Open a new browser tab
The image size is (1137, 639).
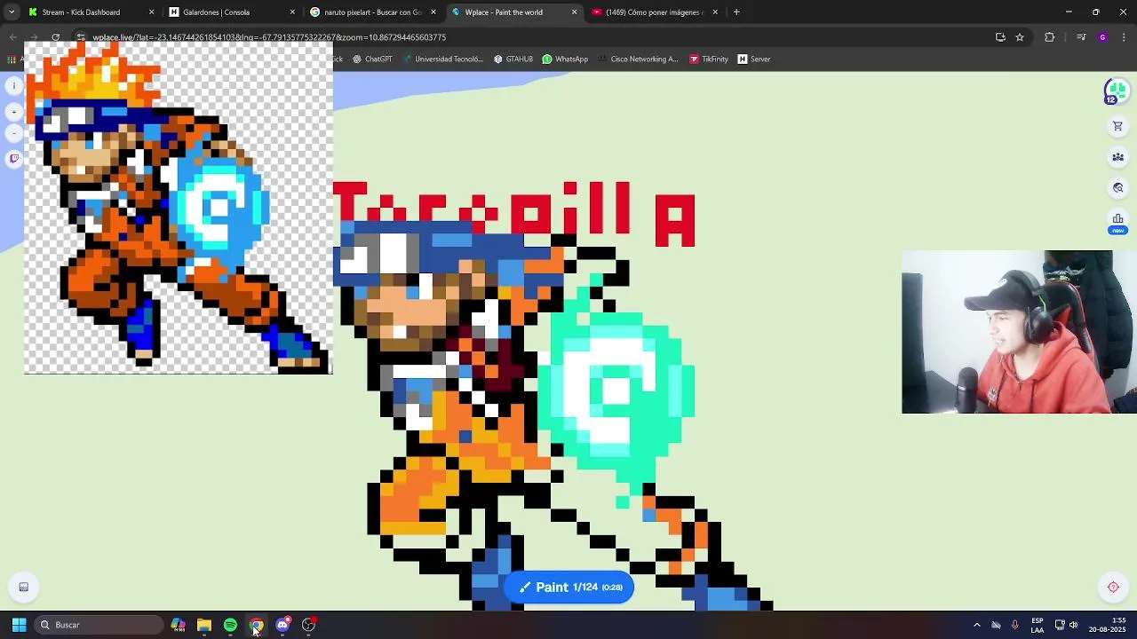pyautogui.click(x=736, y=12)
